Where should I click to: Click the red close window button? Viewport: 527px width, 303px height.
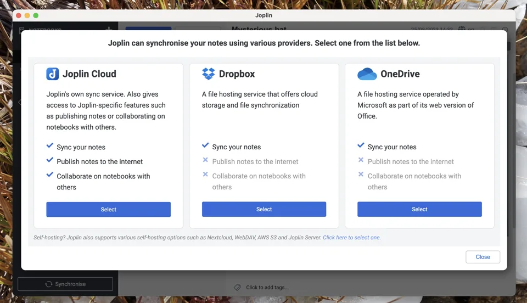click(x=19, y=15)
